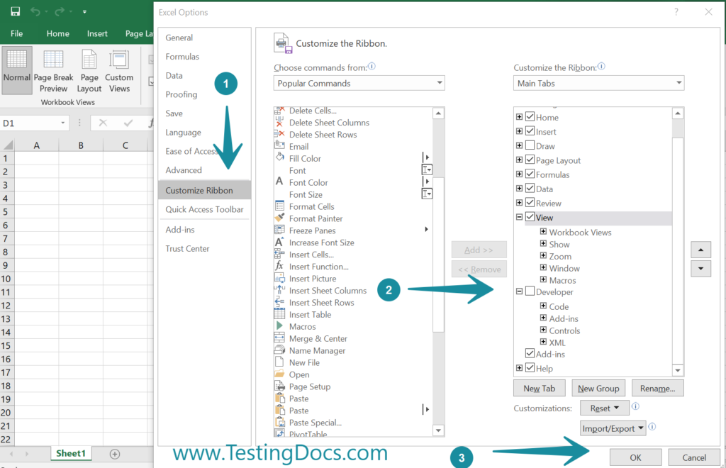Collapse the View tab tree
The height and width of the screenshot is (468, 726).
click(519, 217)
